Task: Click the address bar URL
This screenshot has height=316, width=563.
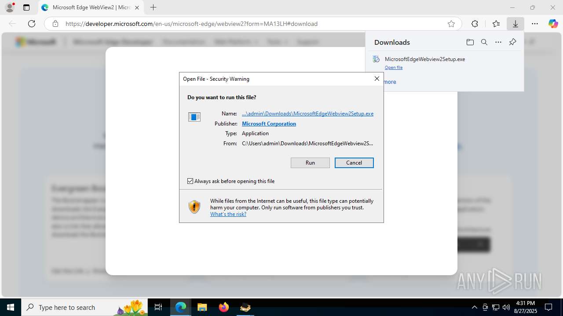Action: (x=191, y=24)
